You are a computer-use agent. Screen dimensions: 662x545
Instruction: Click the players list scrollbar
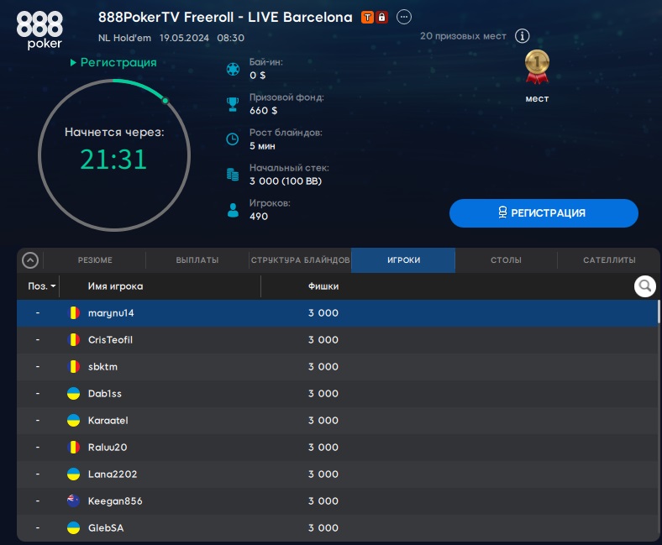pos(658,312)
